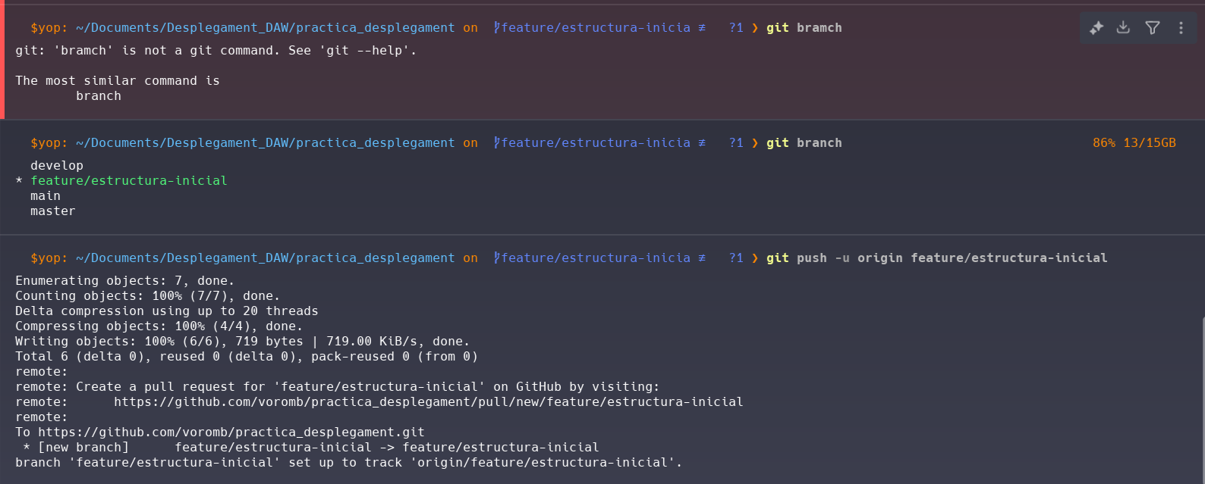Viewport: 1205px width, 484px height.
Task: Click the save block output download icon
Action: point(1124,28)
